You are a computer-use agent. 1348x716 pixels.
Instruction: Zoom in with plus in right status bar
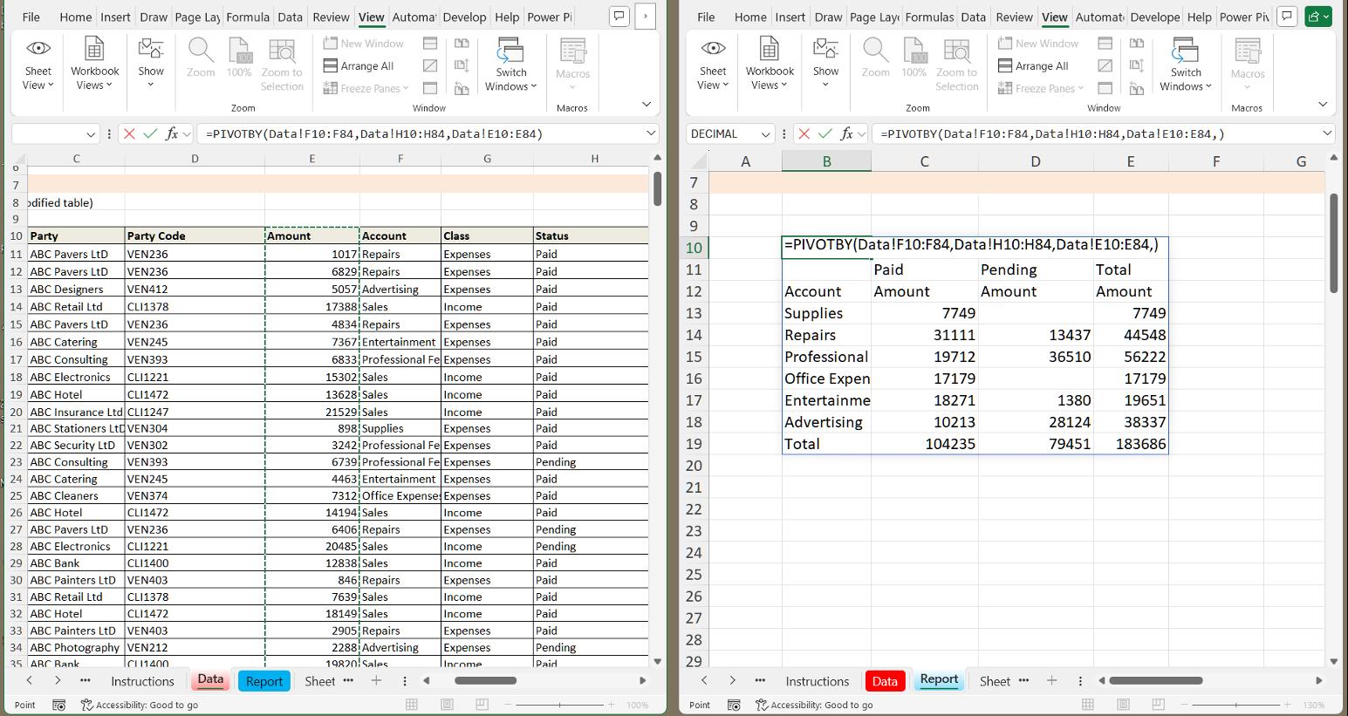pyautogui.click(x=1287, y=705)
